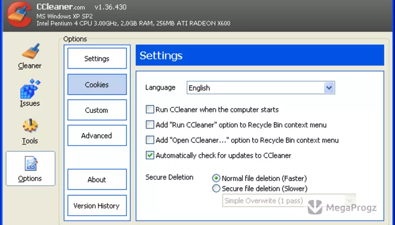
Task: Select the Options section icon
Action: (x=31, y=168)
